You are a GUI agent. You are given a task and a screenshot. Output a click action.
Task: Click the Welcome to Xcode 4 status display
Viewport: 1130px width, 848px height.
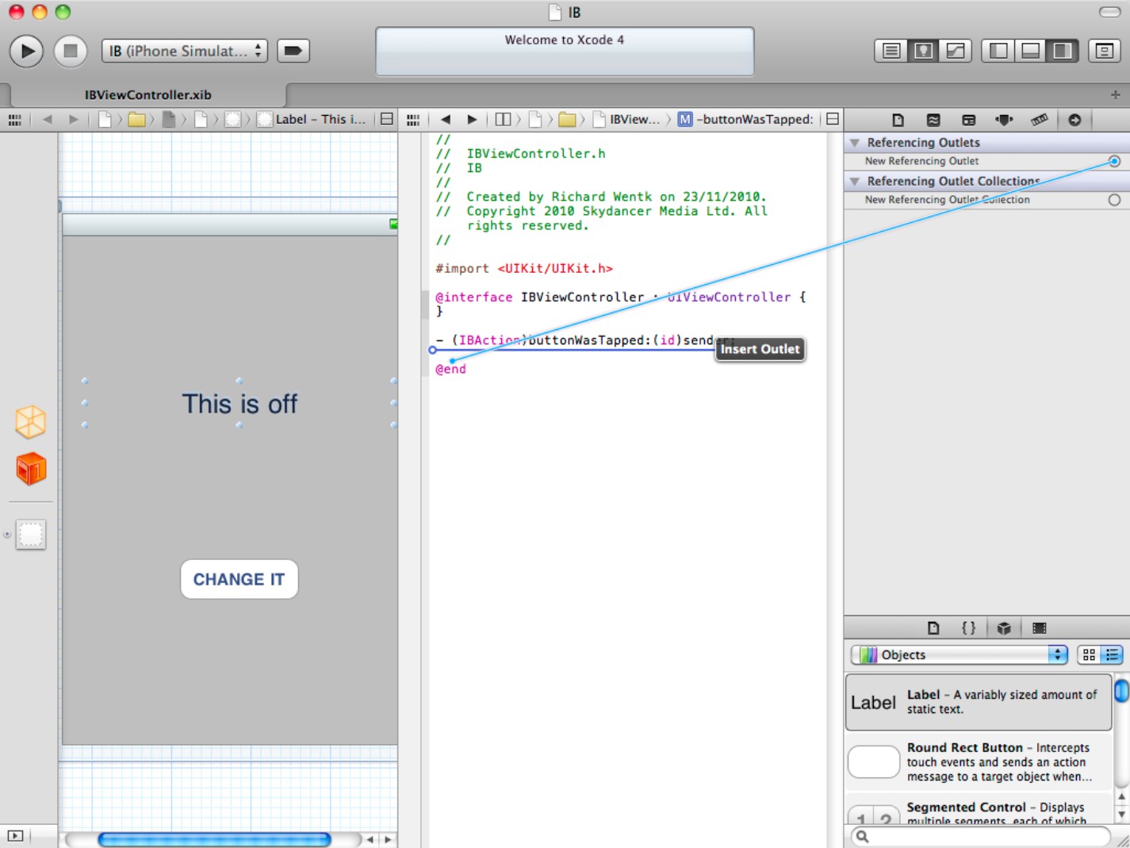point(565,52)
